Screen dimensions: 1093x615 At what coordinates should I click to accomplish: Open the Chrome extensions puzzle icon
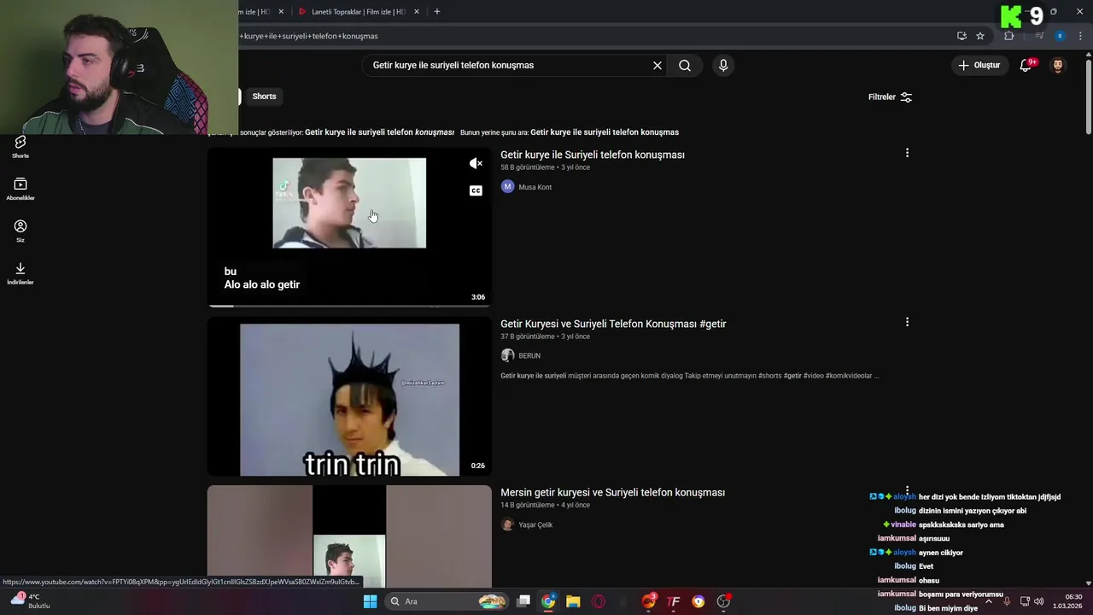[x=1009, y=36]
